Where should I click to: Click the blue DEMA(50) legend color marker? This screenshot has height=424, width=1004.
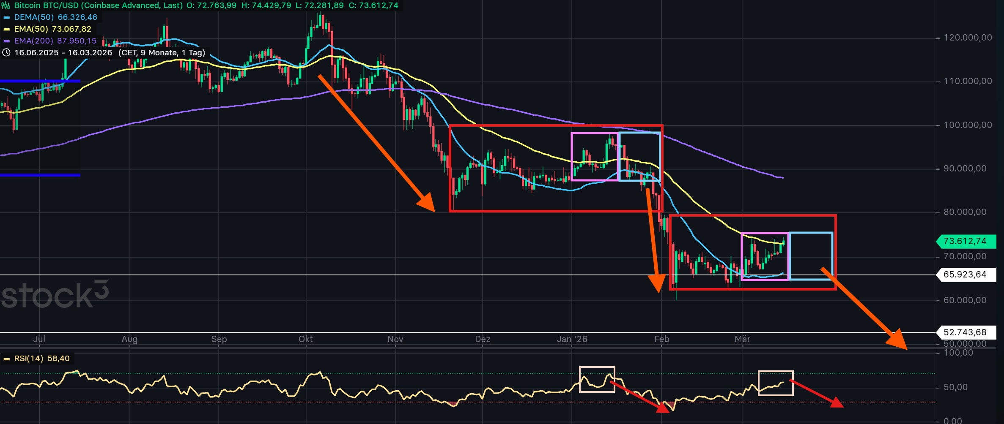6,18
